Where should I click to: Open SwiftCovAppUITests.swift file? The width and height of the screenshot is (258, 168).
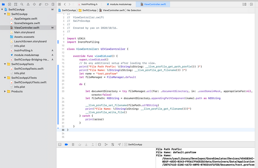[x=30, y=82]
